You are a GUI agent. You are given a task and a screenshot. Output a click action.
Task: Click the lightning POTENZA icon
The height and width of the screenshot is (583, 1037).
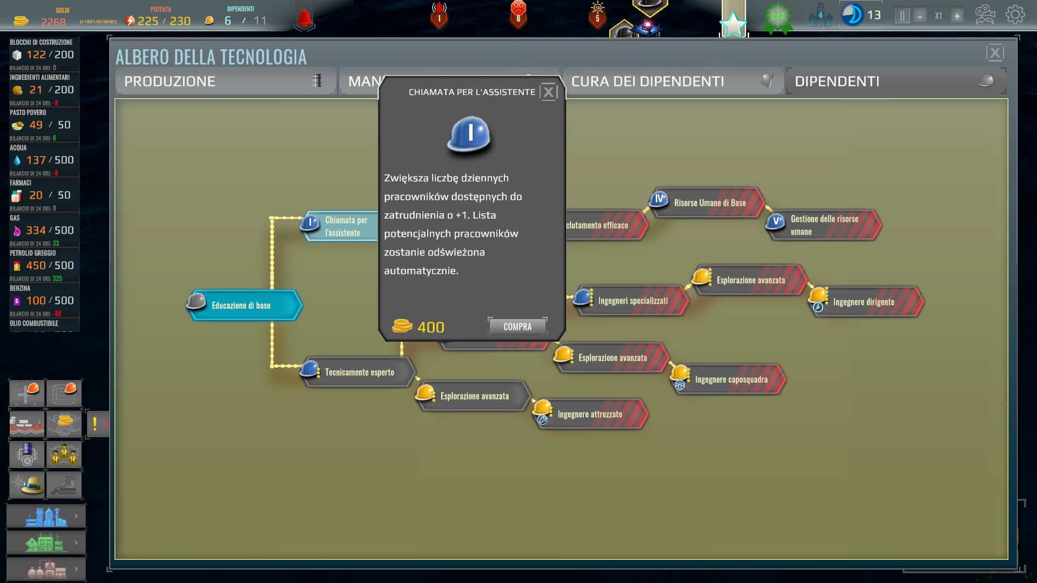[130, 21]
